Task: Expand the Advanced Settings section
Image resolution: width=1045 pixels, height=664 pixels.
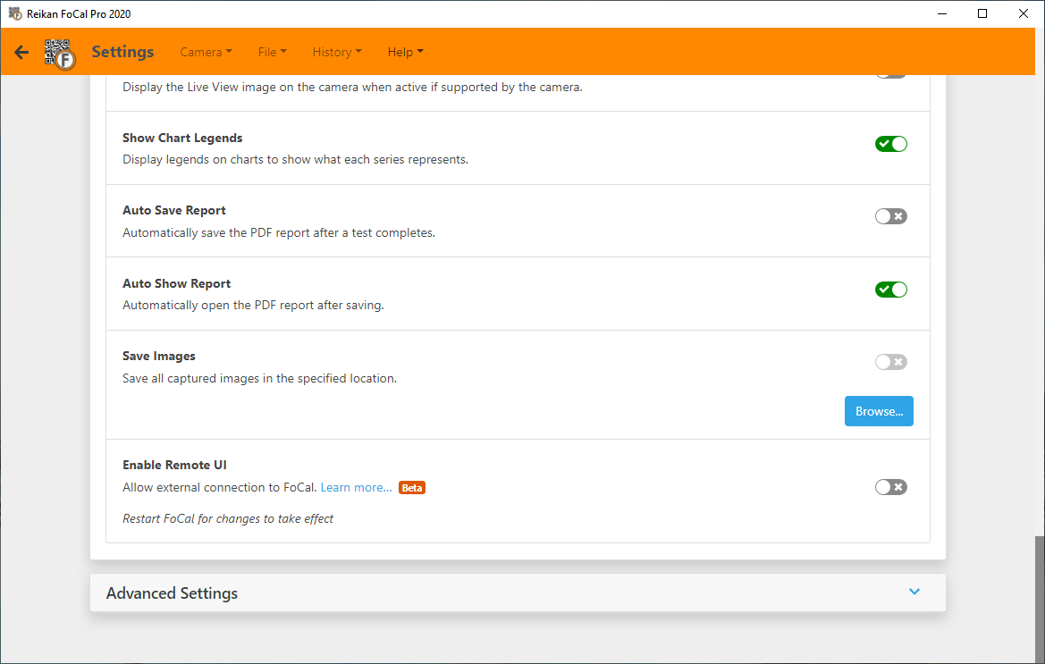Action: [518, 593]
